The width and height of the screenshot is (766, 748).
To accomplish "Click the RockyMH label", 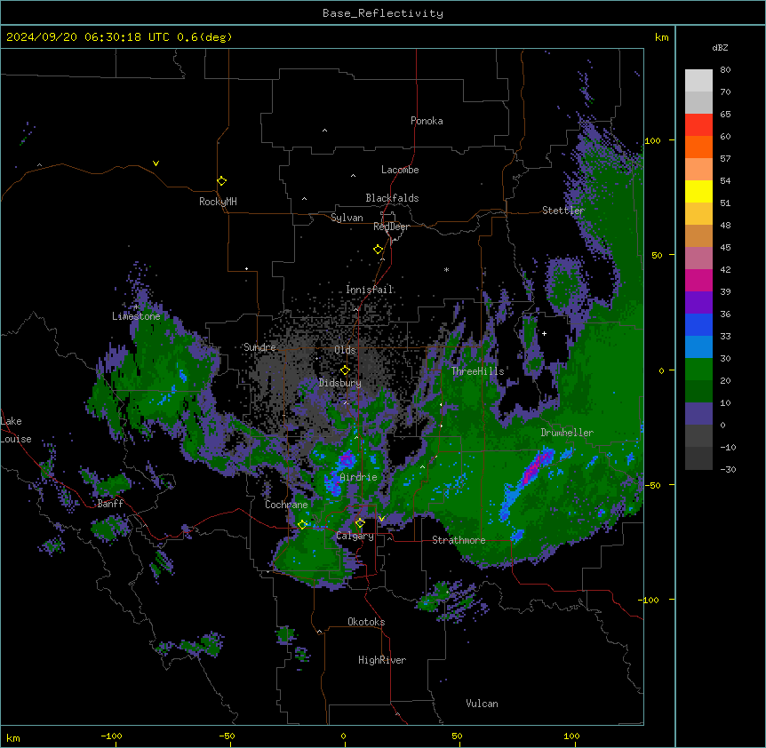I will click(x=218, y=202).
